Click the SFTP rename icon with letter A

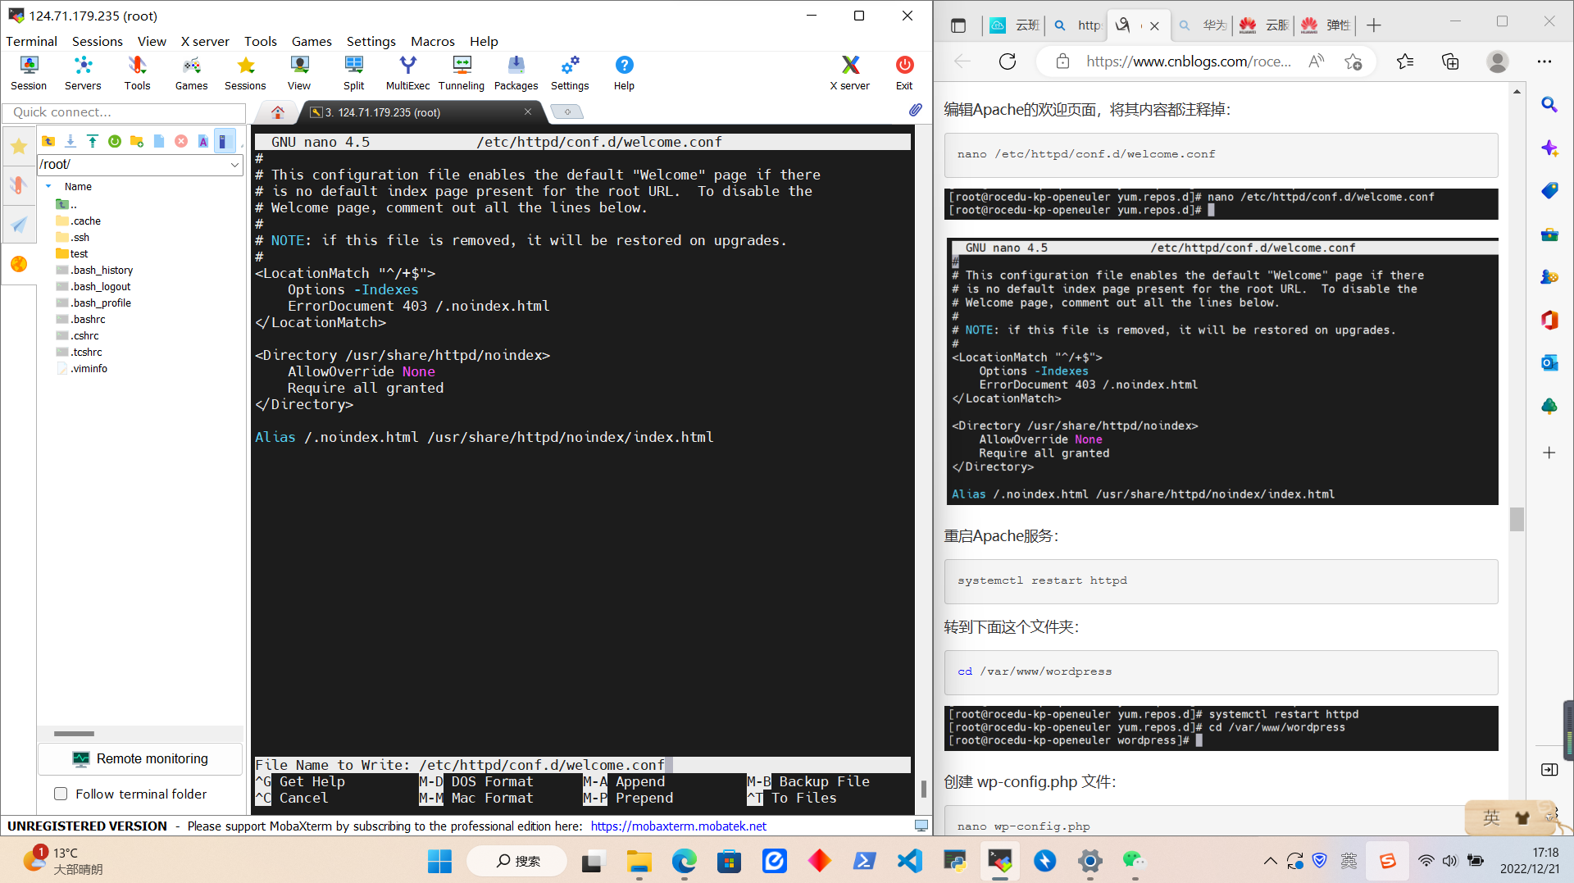pyautogui.click(x=203, y=141)
